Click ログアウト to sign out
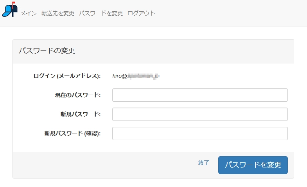The height and width of the screenshot is (187, 307). point(141,13)
